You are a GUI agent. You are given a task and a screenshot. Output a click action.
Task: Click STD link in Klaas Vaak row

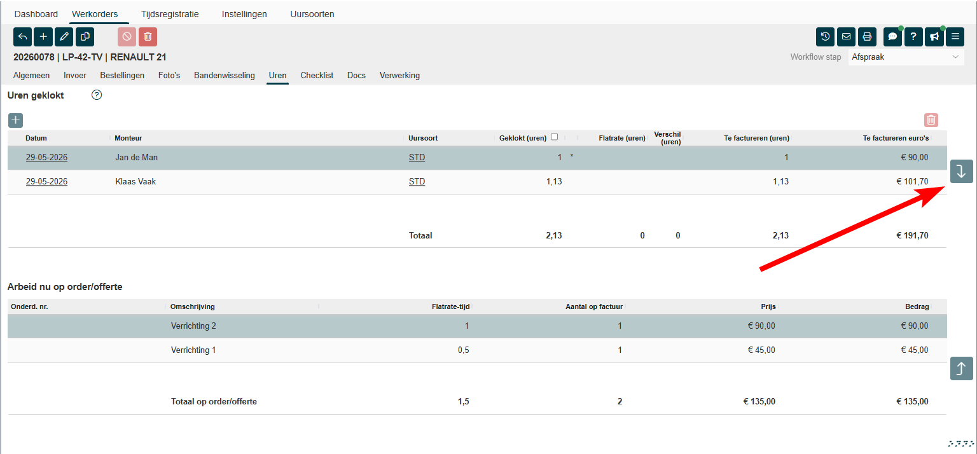(x=417, y=182)
